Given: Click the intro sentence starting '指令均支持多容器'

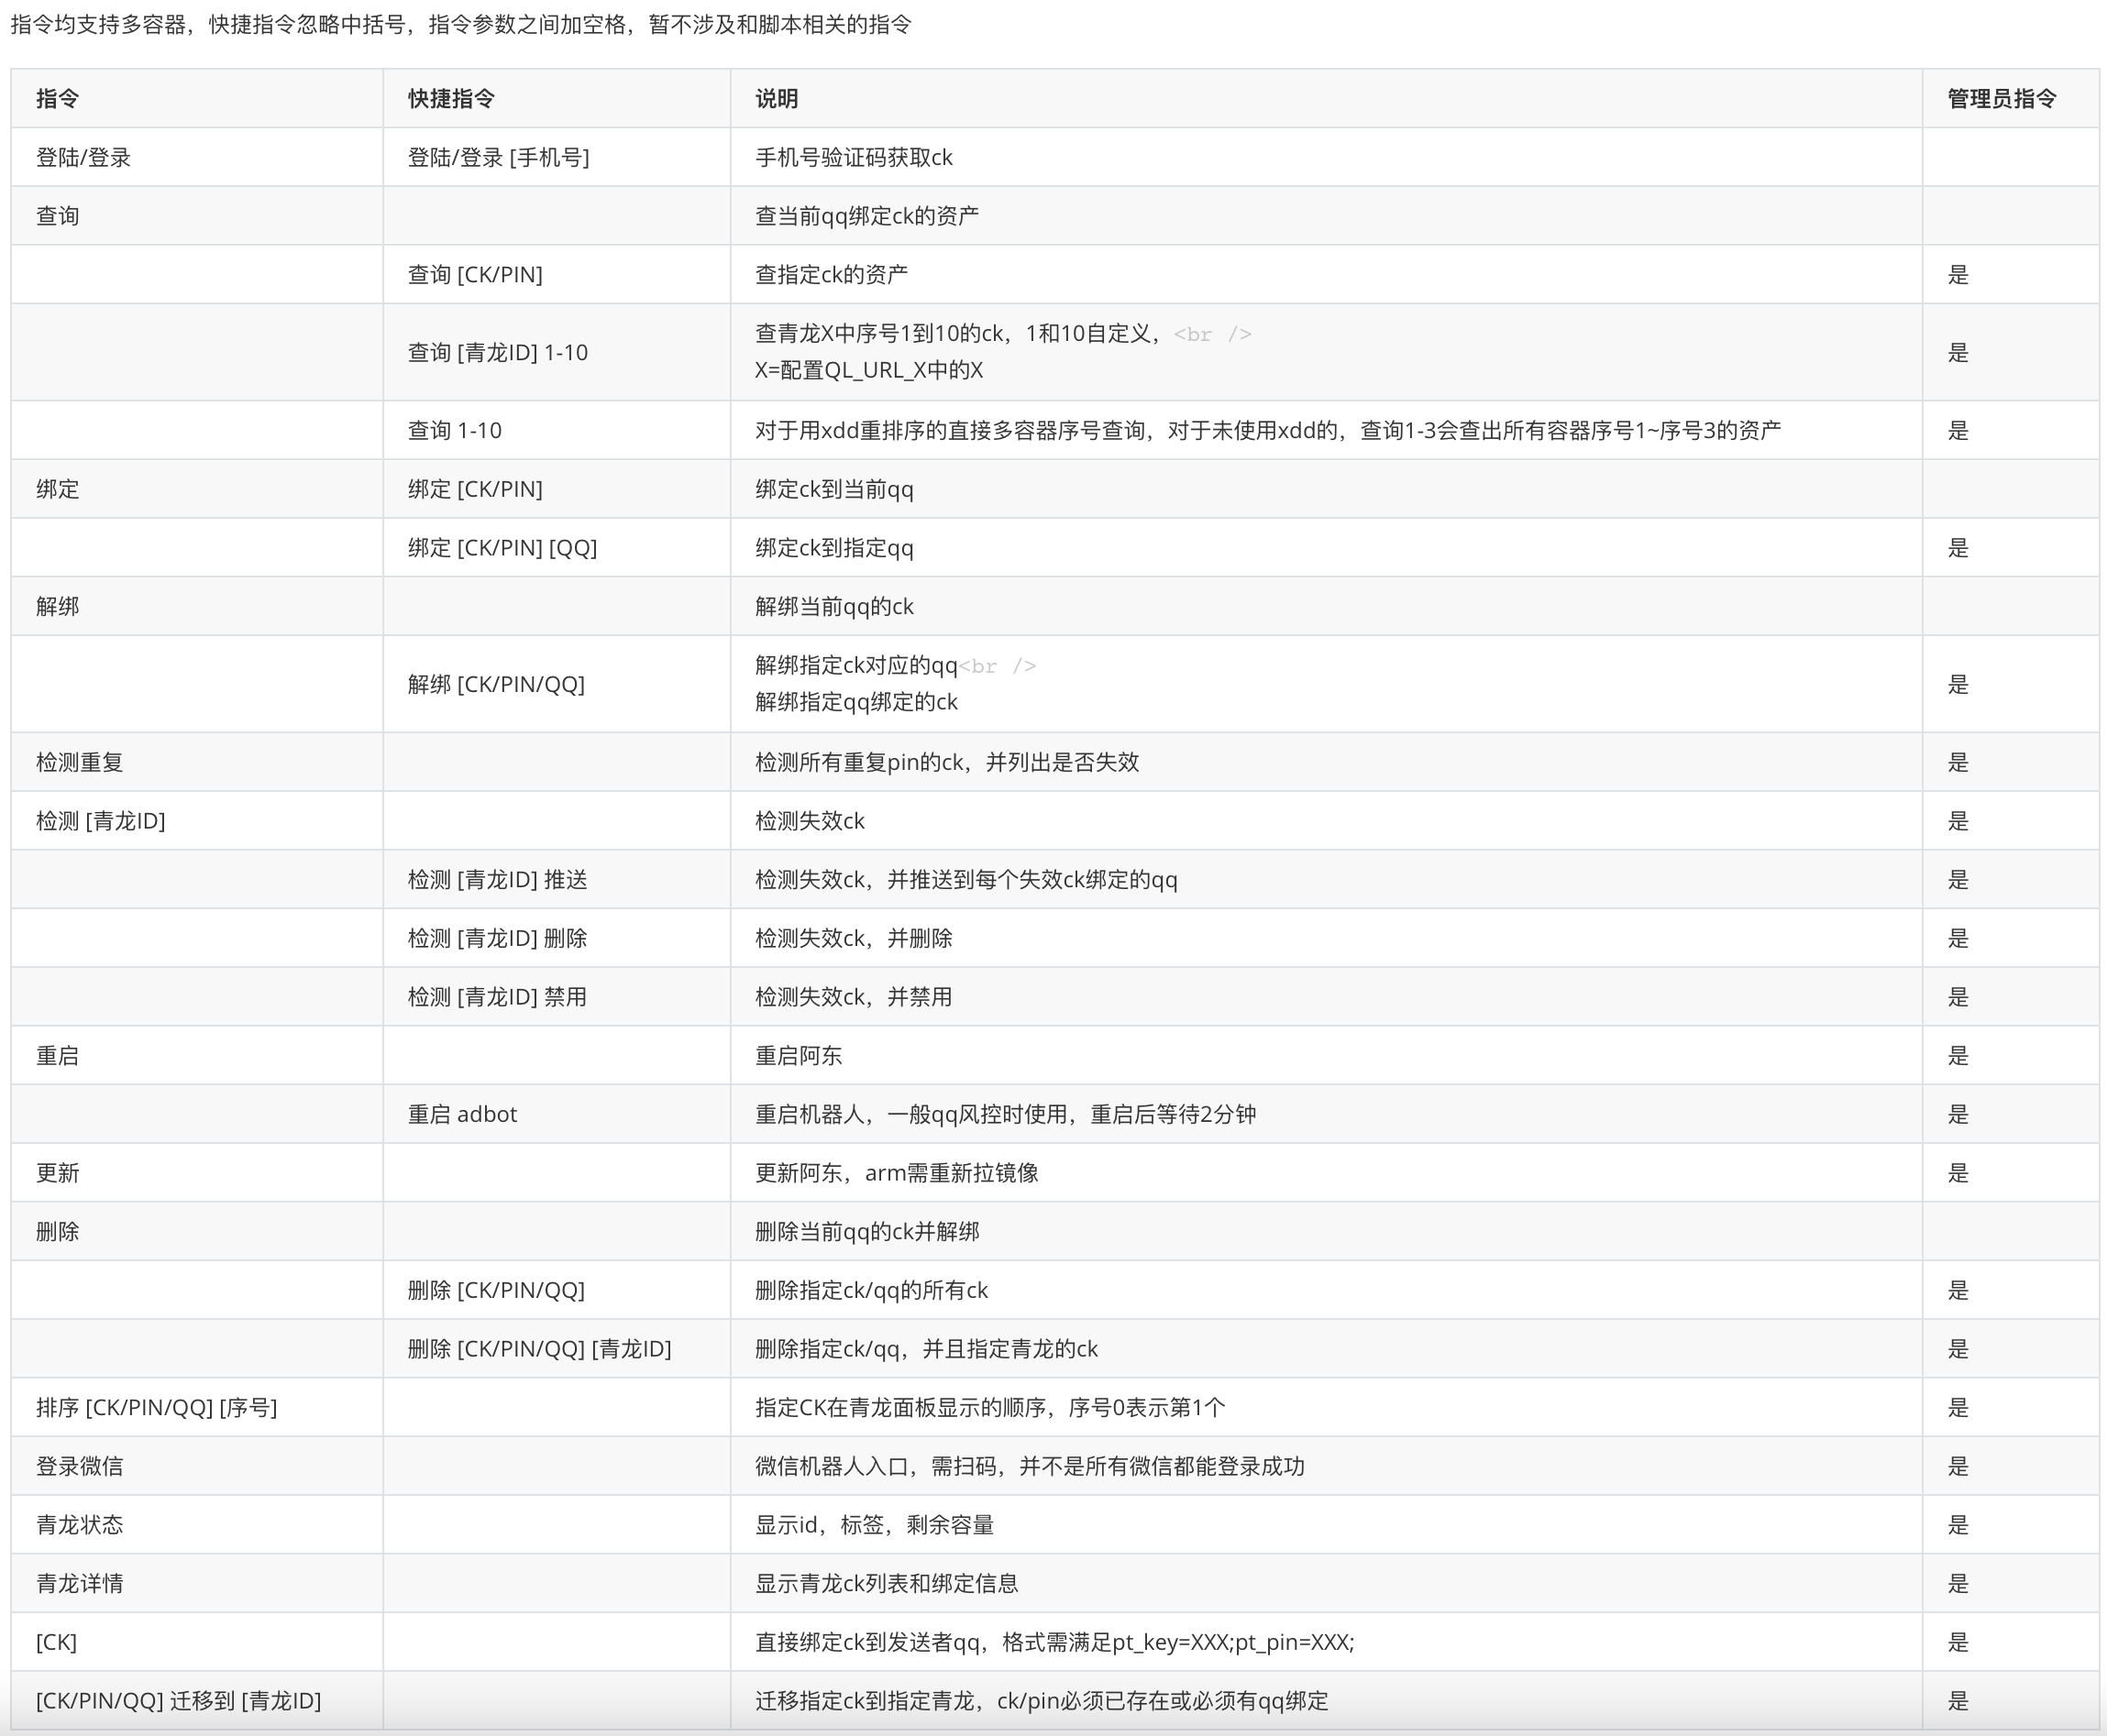Looking at the screenshot, I should click(x=461, y=24).
